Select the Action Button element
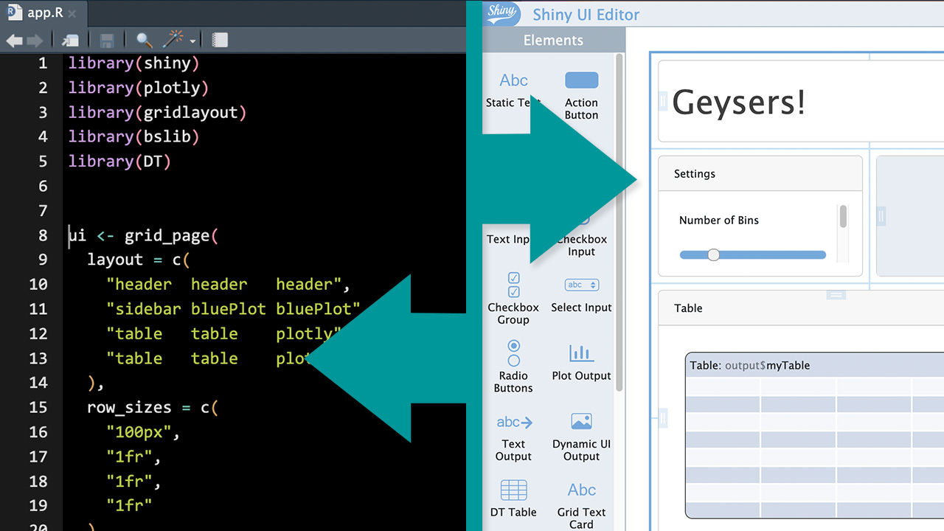This screenshot has width=944, height=531. tap(581, 80)
